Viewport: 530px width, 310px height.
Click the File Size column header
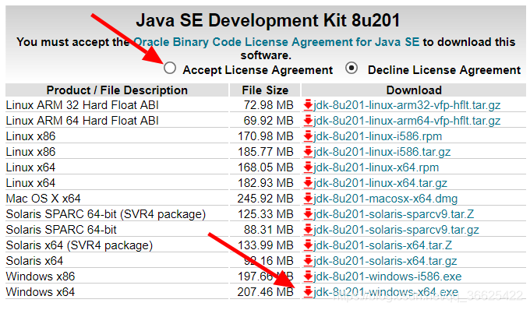(265, 90)
